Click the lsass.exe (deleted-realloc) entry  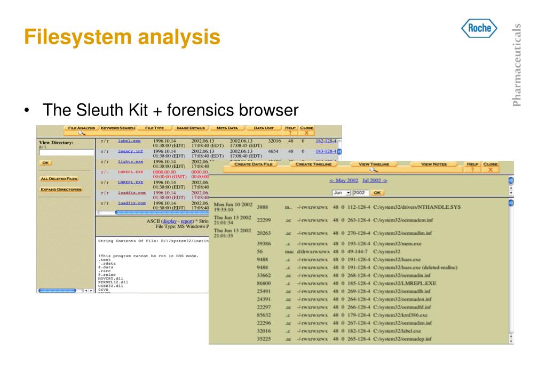pos(415,267)
